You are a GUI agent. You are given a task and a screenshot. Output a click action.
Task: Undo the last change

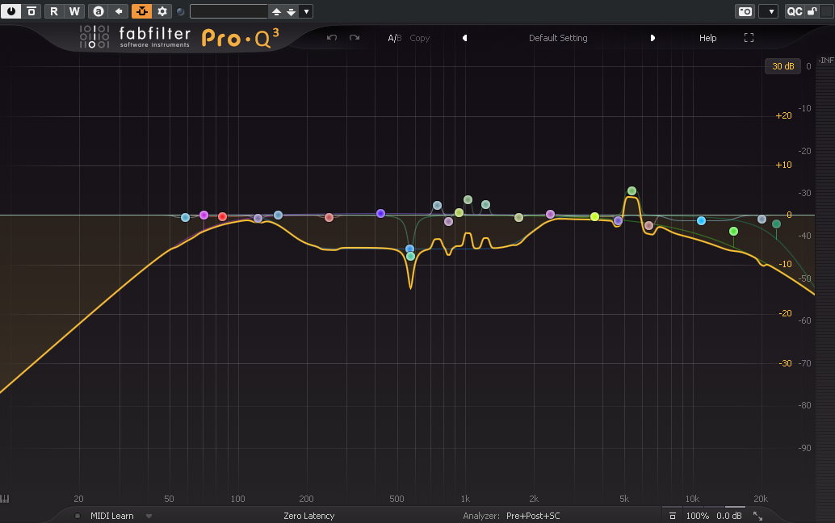pos(332,38)
